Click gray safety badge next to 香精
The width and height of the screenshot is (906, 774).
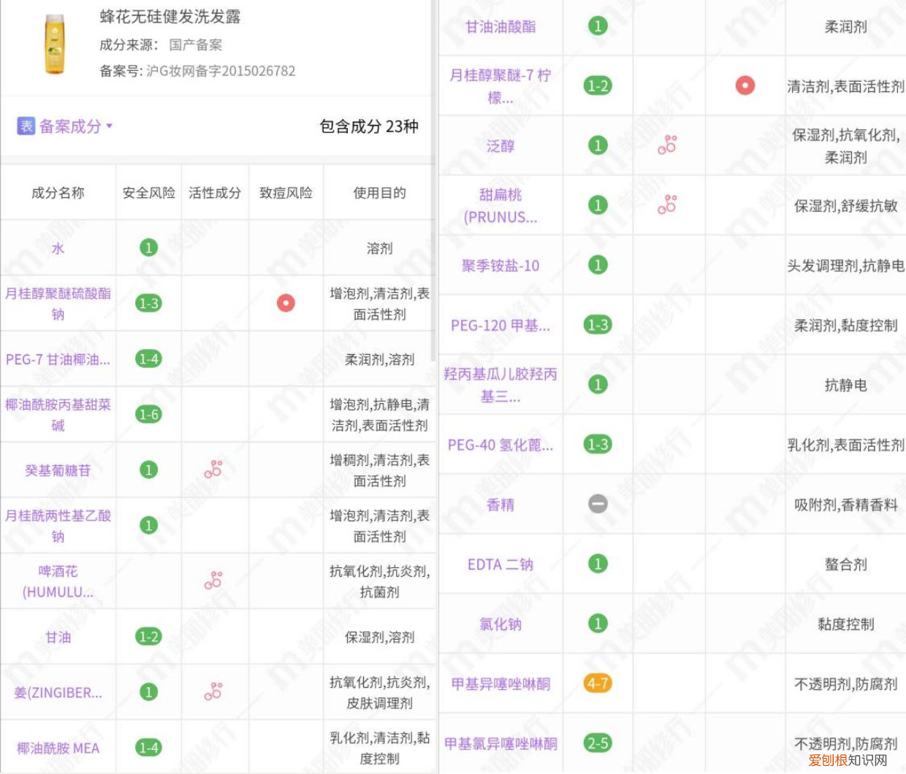(x=598, y=505)
